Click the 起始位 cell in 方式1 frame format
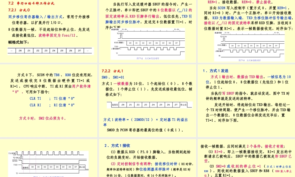This screenshot has height=177, width=295. (x=115, y=105)
